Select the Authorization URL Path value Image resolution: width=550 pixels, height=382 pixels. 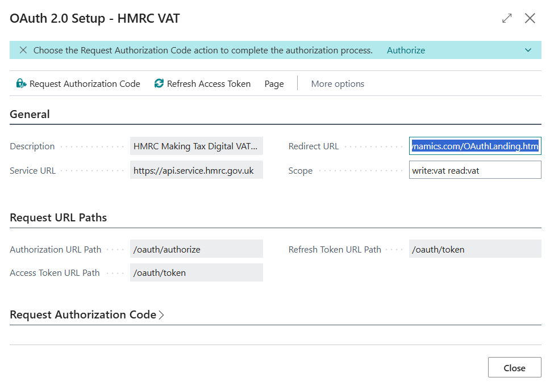click(x=197, y=249)
